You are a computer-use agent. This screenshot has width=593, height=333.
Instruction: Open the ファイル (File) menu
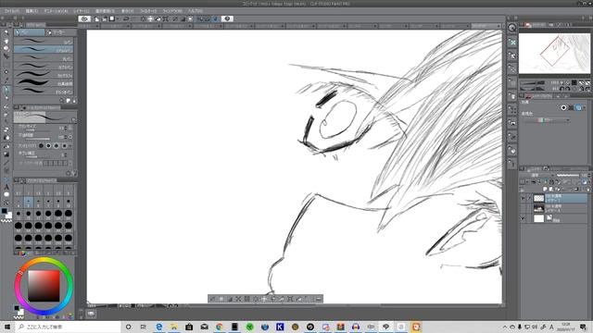(11, 11)
